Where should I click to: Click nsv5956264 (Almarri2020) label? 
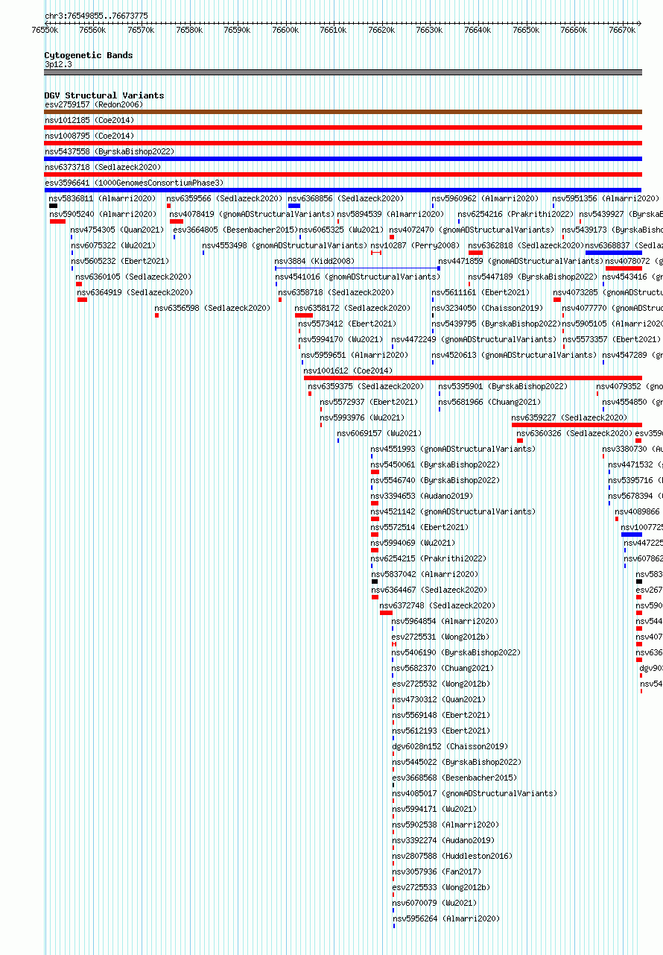pyautogui.click(x=445, y=918)
